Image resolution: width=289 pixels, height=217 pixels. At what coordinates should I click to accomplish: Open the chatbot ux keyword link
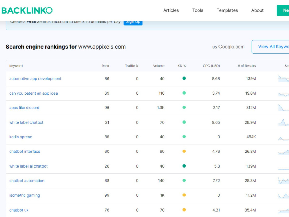[x=19, y=210]
